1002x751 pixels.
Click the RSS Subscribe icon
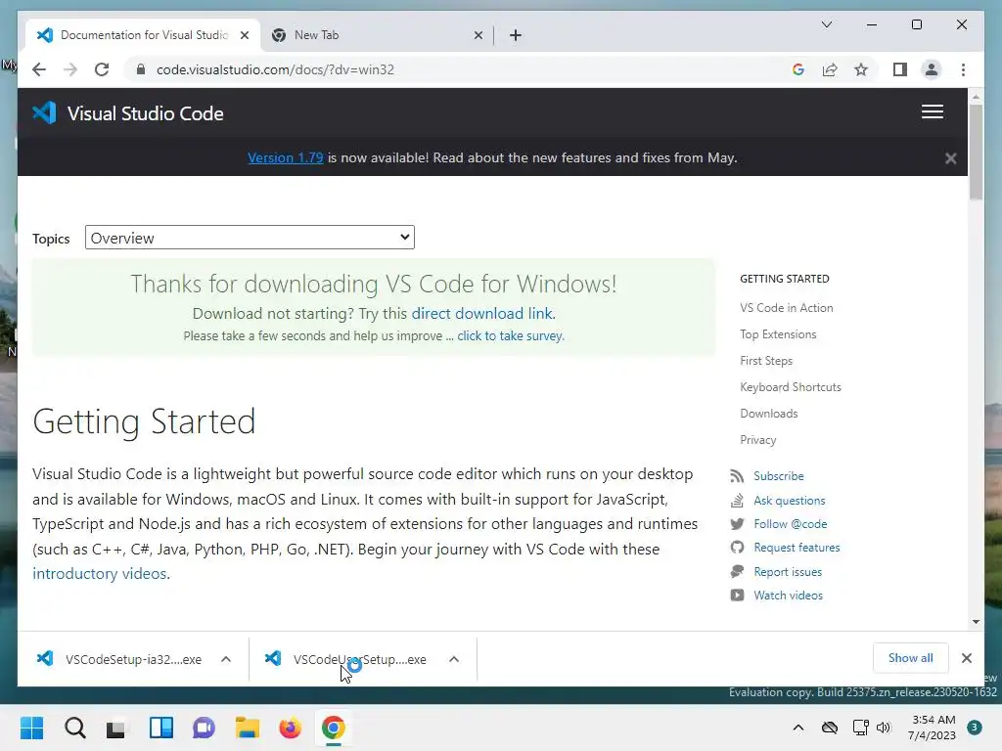pos(737,476)
